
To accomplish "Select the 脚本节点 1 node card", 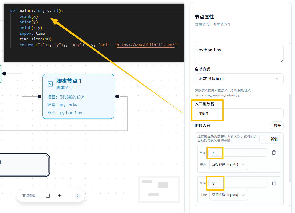I will click(78, 96).
